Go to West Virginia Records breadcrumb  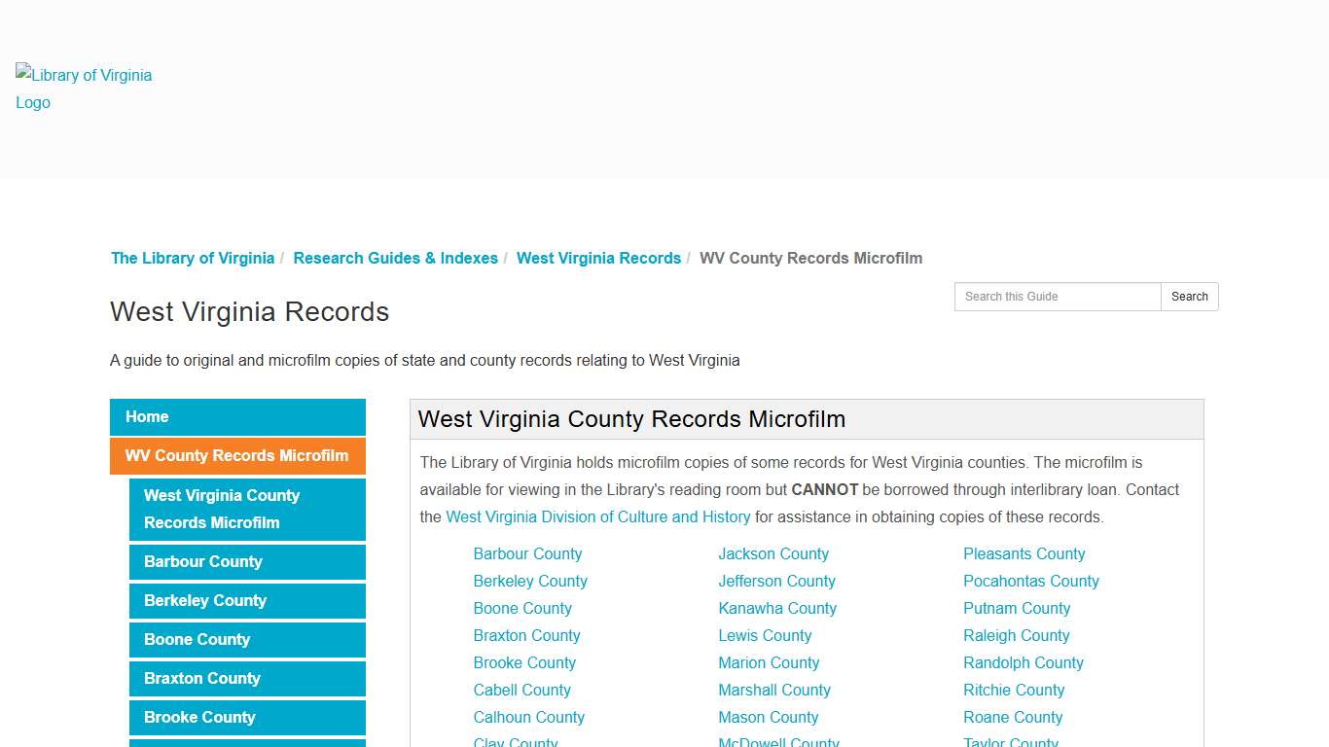pos(598,258)
